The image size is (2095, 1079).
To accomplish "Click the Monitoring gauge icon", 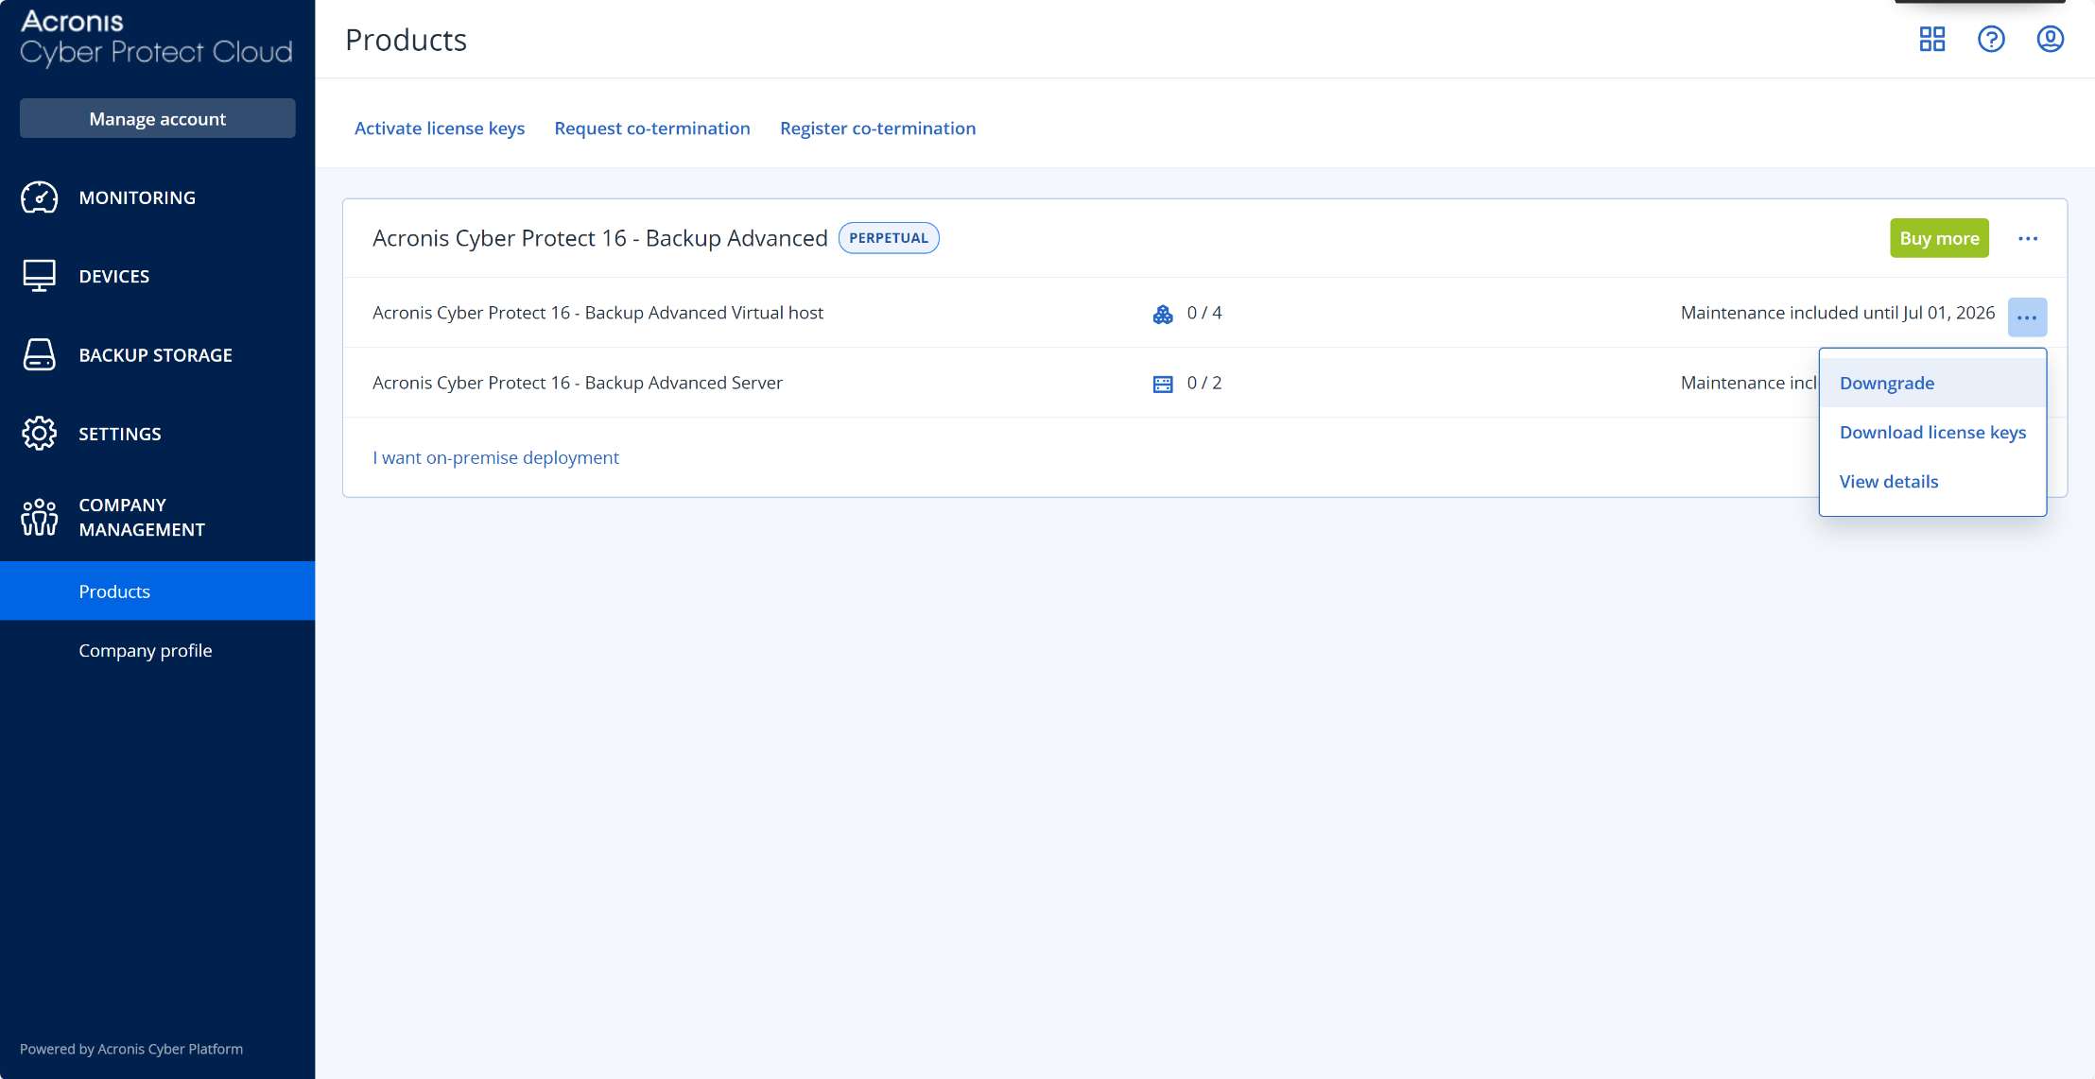I will tap(40, 197).
